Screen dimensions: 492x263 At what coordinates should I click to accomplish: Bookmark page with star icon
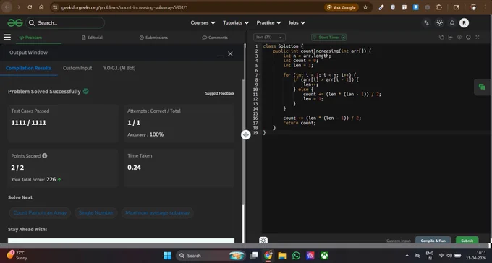pos(365,7)
